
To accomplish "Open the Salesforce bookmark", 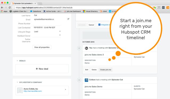I will [x=36, y=11].
